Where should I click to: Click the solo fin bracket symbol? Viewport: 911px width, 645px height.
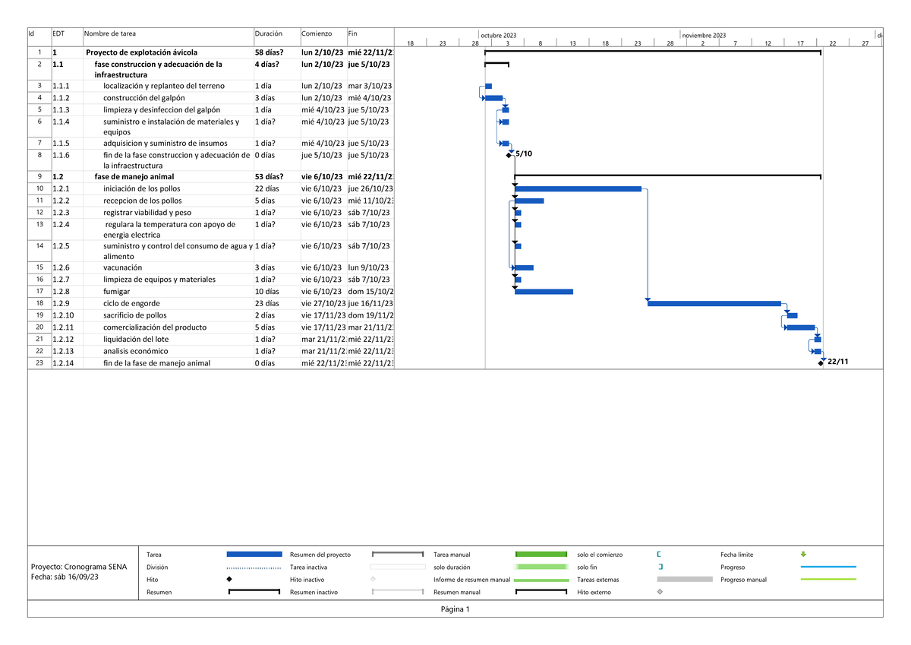tap(660, 567)
